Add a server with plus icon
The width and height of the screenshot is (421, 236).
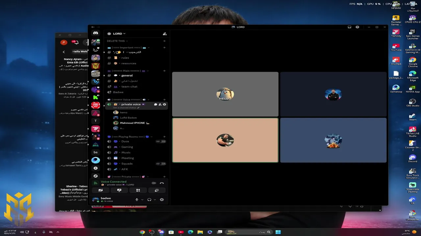tap(96, 168)
